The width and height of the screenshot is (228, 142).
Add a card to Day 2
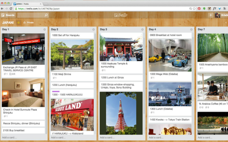point(58,137)
